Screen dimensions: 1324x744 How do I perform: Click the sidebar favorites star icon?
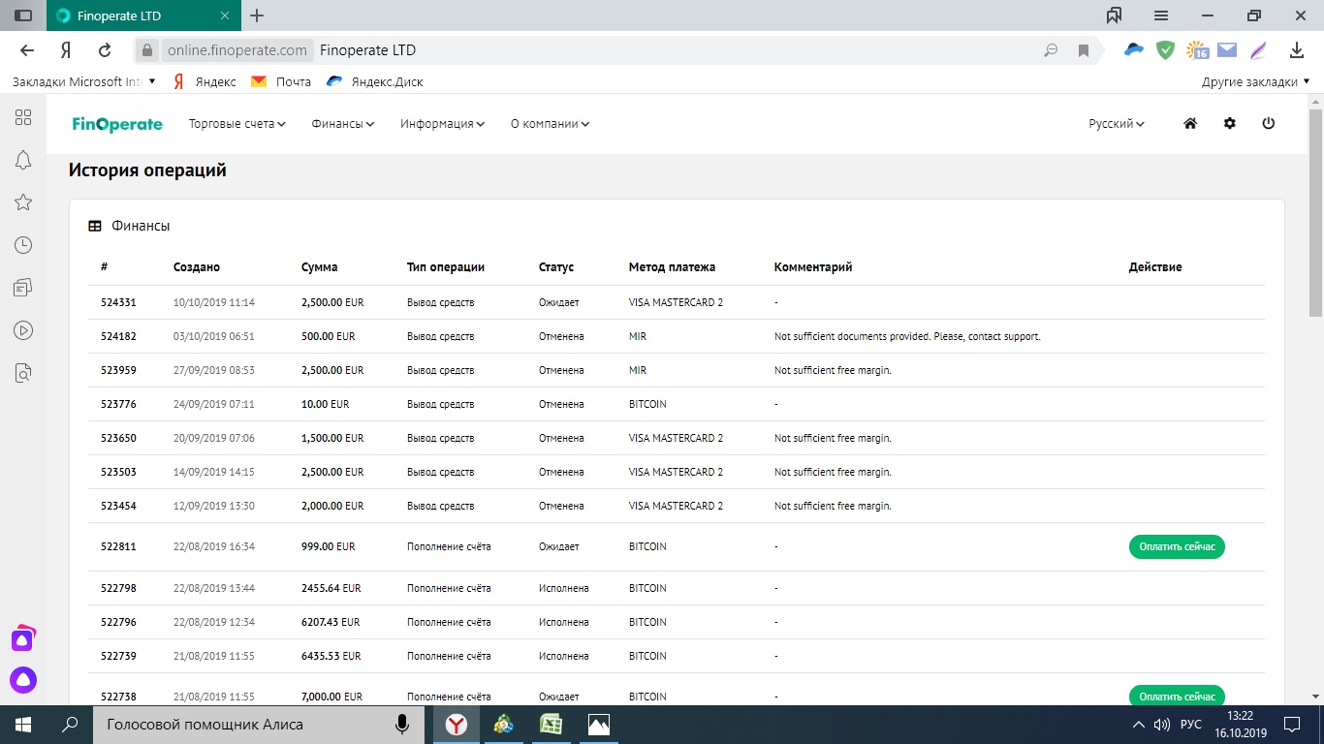pos(23,202)
